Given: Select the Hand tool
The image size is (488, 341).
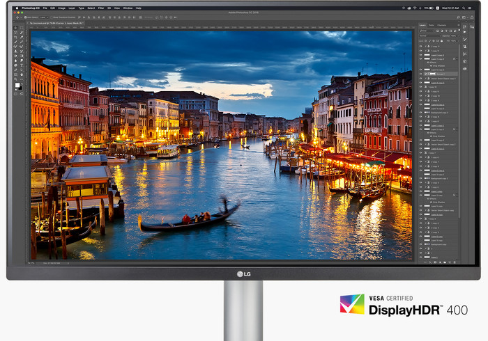Looking at the screenshot, I should pos(22,74).
